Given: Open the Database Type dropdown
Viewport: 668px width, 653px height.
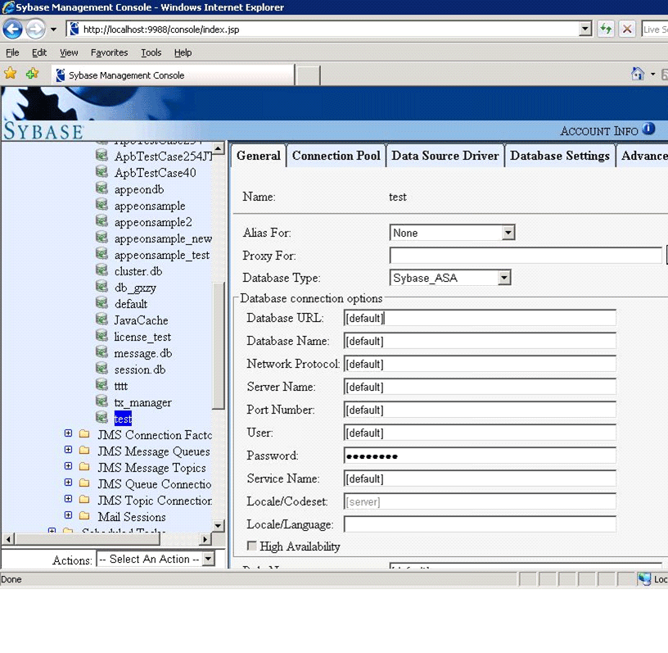Looking at the screenshot, I should pyautogui.click(x=504, y=278).
